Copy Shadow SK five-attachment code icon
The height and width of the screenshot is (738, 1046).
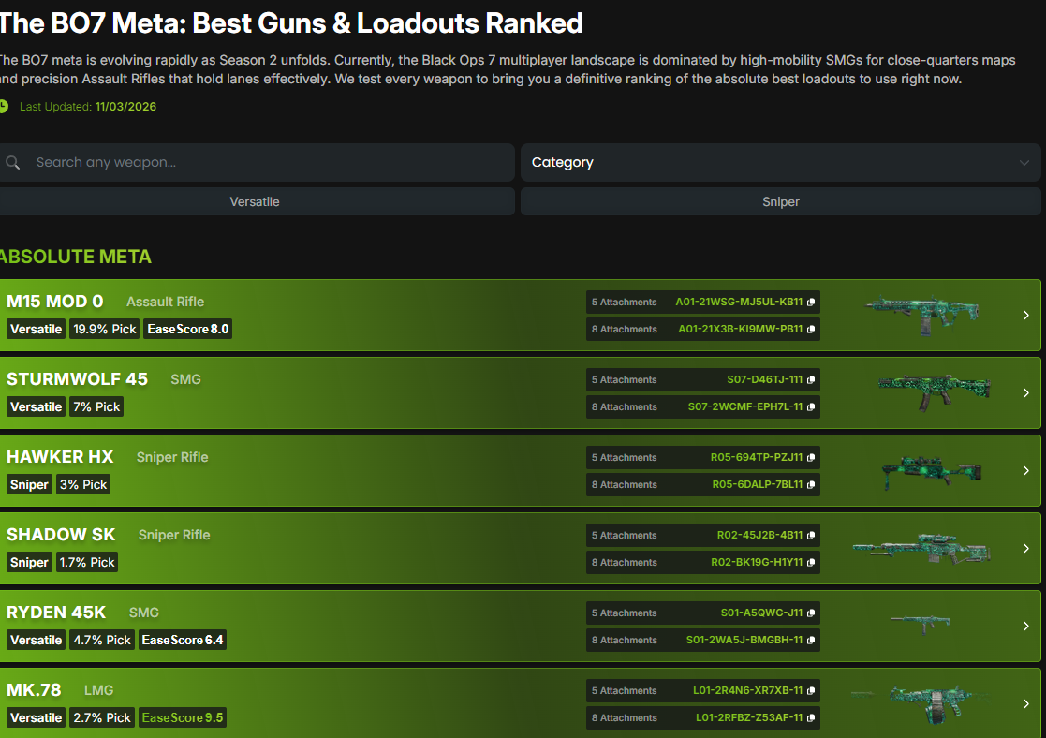(811, 536)
